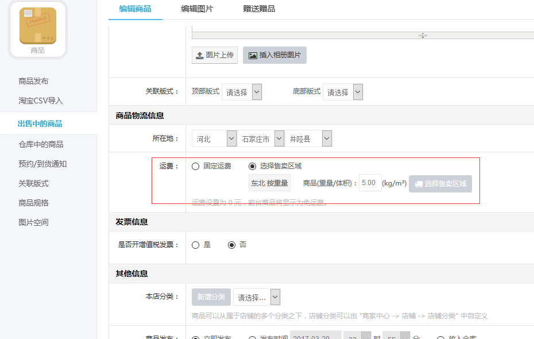Click 图片上传 button

coord(215,55)
